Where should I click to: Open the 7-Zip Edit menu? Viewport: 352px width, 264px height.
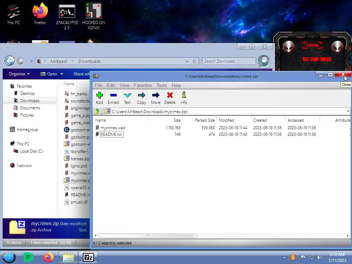[x=111, y=85]
